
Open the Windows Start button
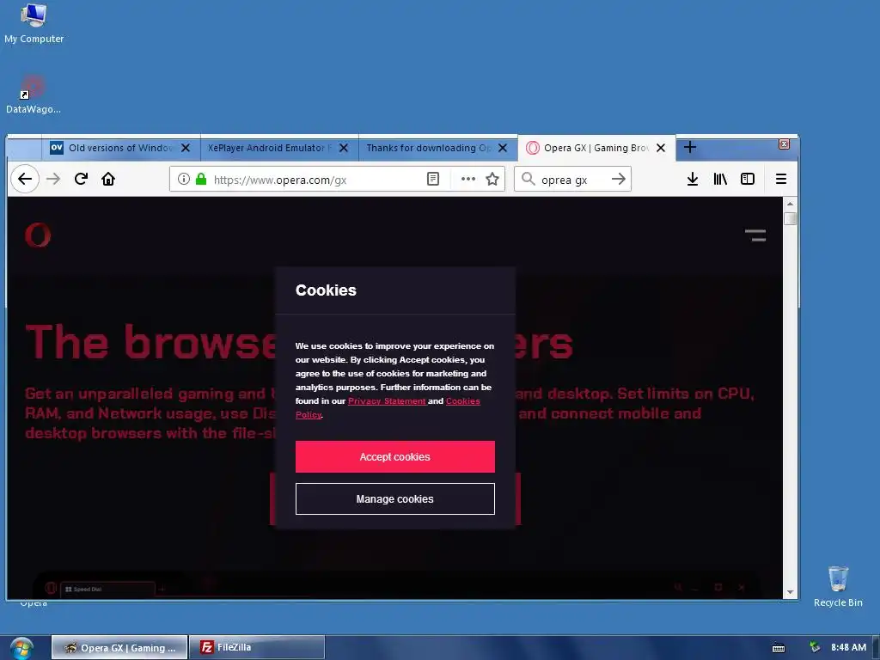click(21, 648)
